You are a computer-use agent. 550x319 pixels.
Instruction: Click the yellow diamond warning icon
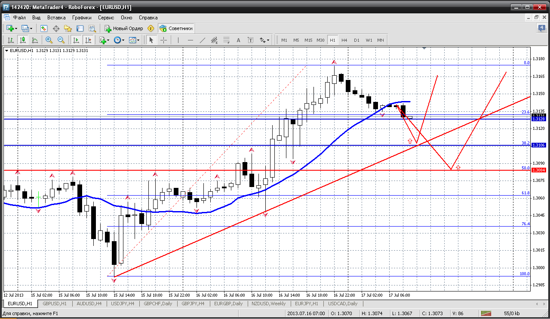point(151,28)
